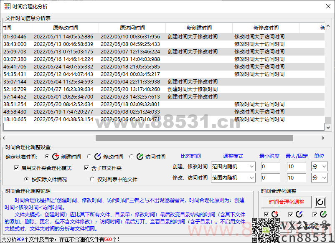Select 修改时间 as the base time
Image resolution: width=335 pixels, height=243 pixels.
(x=89, y=157)
